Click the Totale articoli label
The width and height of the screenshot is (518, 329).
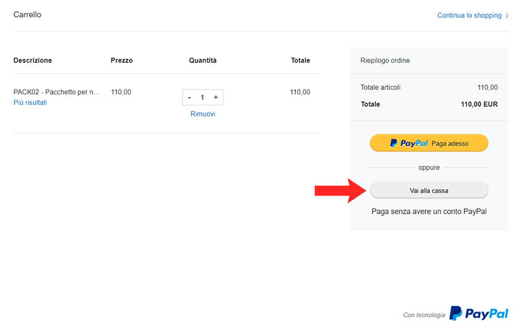pyautogui.click(x=380, y=87)
